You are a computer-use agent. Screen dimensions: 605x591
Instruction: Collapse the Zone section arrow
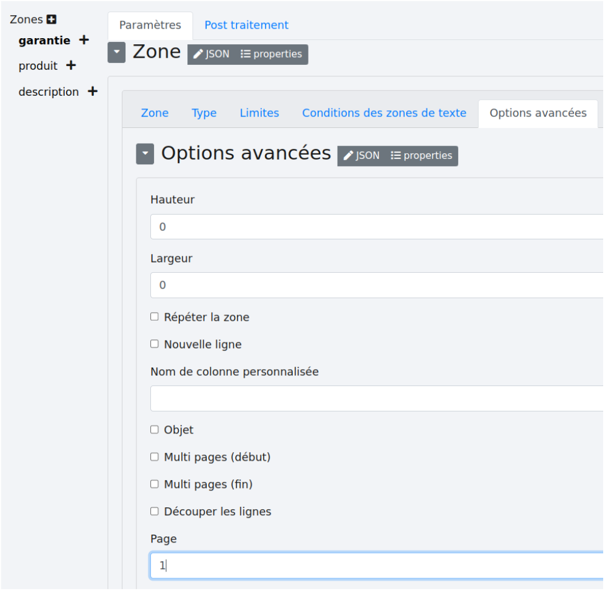pos(116,53)
